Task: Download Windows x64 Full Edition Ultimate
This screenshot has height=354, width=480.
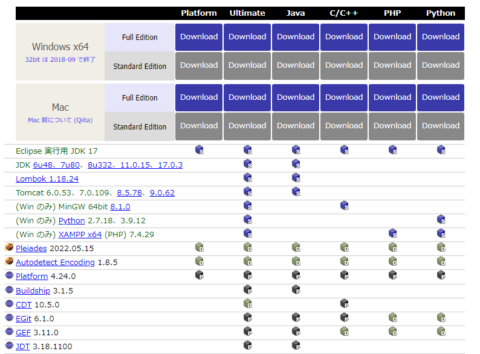Action: click(x=247, y=37)
